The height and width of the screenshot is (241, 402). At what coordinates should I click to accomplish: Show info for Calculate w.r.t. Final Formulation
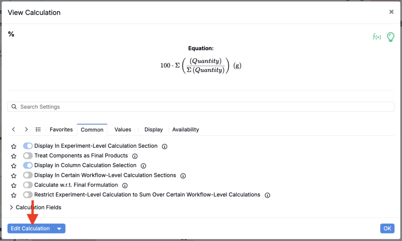125,185
